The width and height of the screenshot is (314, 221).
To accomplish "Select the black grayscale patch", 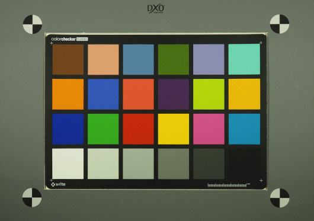I will 244,164.
